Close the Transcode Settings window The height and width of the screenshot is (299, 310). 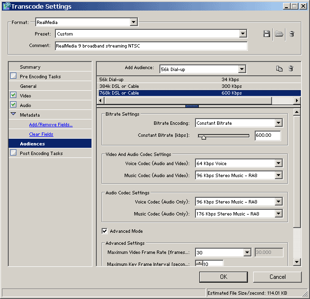(303, 6)
